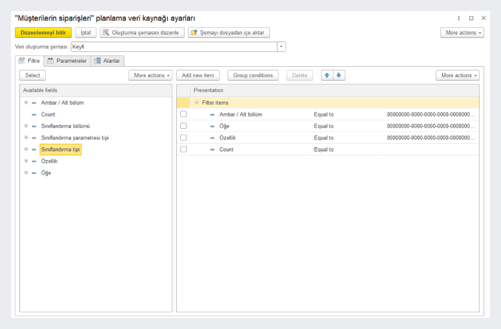This screenshot has width=501, height=329.
Task: Enable the Ambar / Alt bölüm filter checkbox
Action: point(184,114)
